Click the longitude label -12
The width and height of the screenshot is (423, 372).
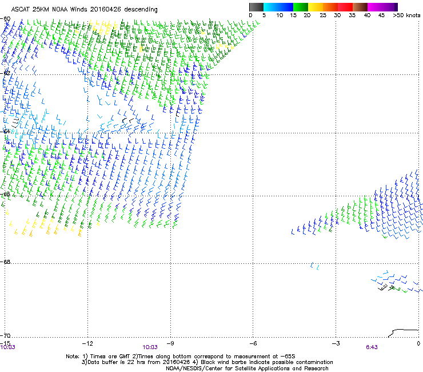pyautogui.click(x=87, y=343)
